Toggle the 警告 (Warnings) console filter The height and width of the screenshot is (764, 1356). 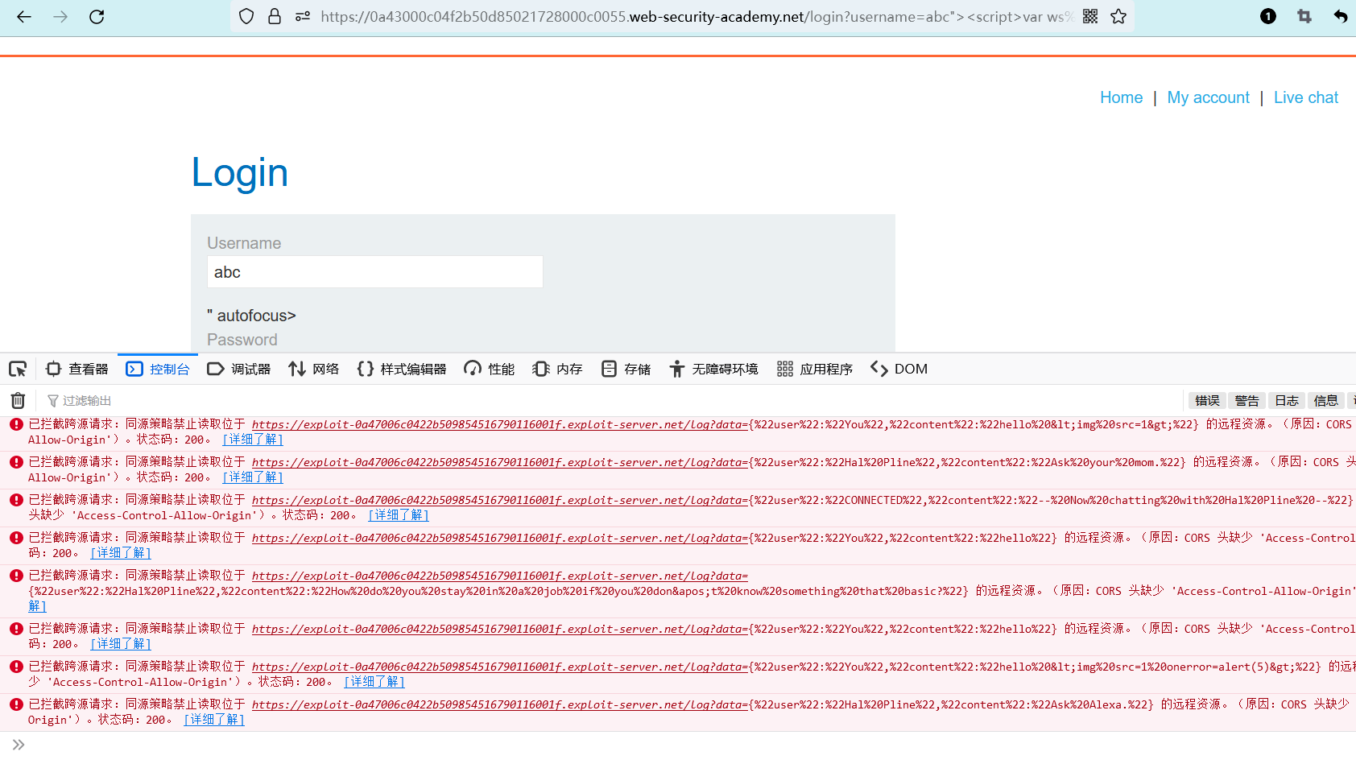[1246, 401]
